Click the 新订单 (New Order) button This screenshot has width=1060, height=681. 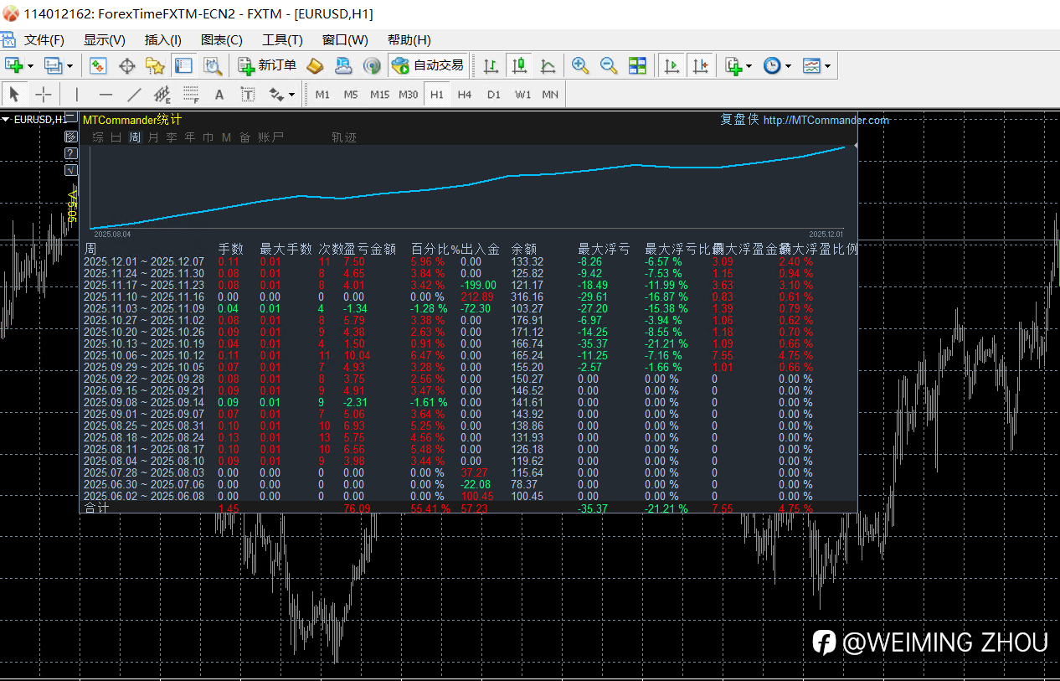click(x=268, y=65)
